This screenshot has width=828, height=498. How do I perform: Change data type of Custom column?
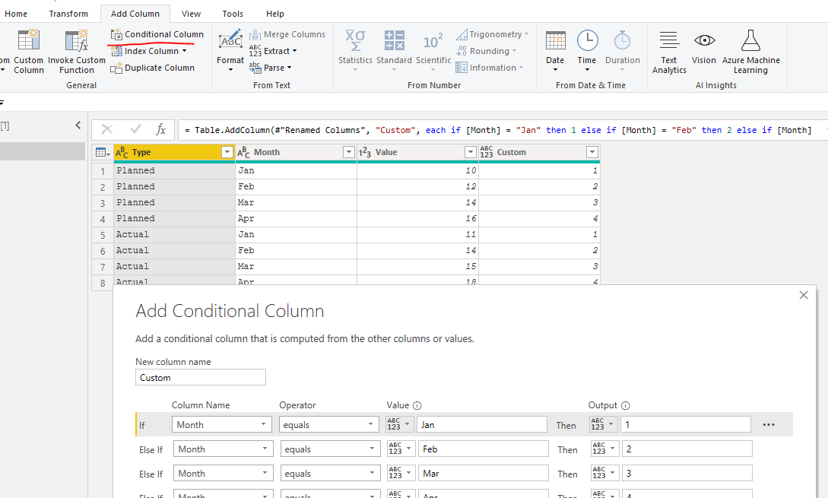[487, 152]
